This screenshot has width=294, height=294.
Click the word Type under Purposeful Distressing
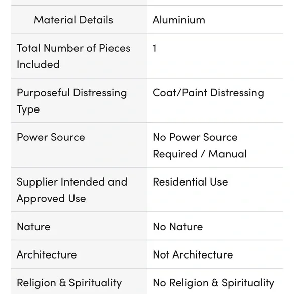[x=28, y=109]
